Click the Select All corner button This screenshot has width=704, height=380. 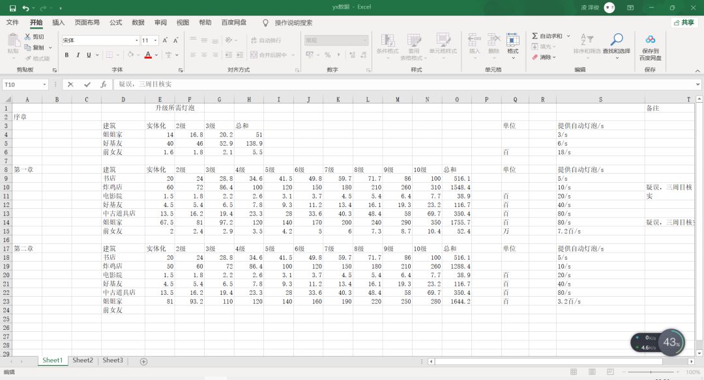coord(8,100)
